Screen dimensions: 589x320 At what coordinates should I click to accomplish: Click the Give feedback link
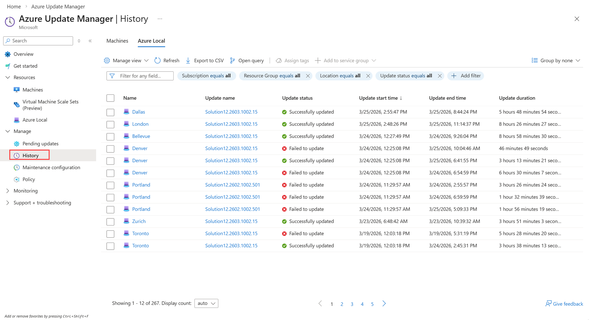[x=564, y=304]
